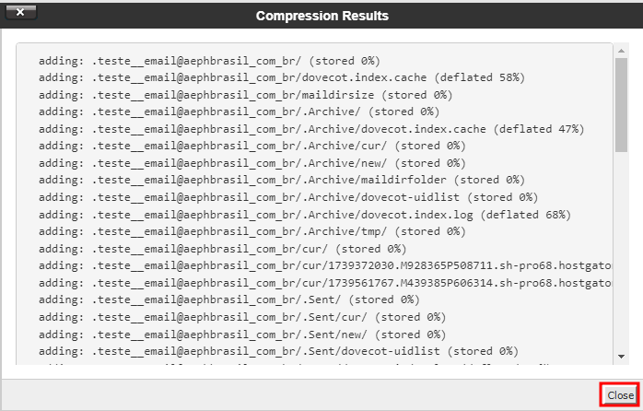The width and height of the screenshot is (643, 411).
Task: Click the .Sent/dovecot-uidlist log line
Action: pyautogui.click(x=278, y=351)
